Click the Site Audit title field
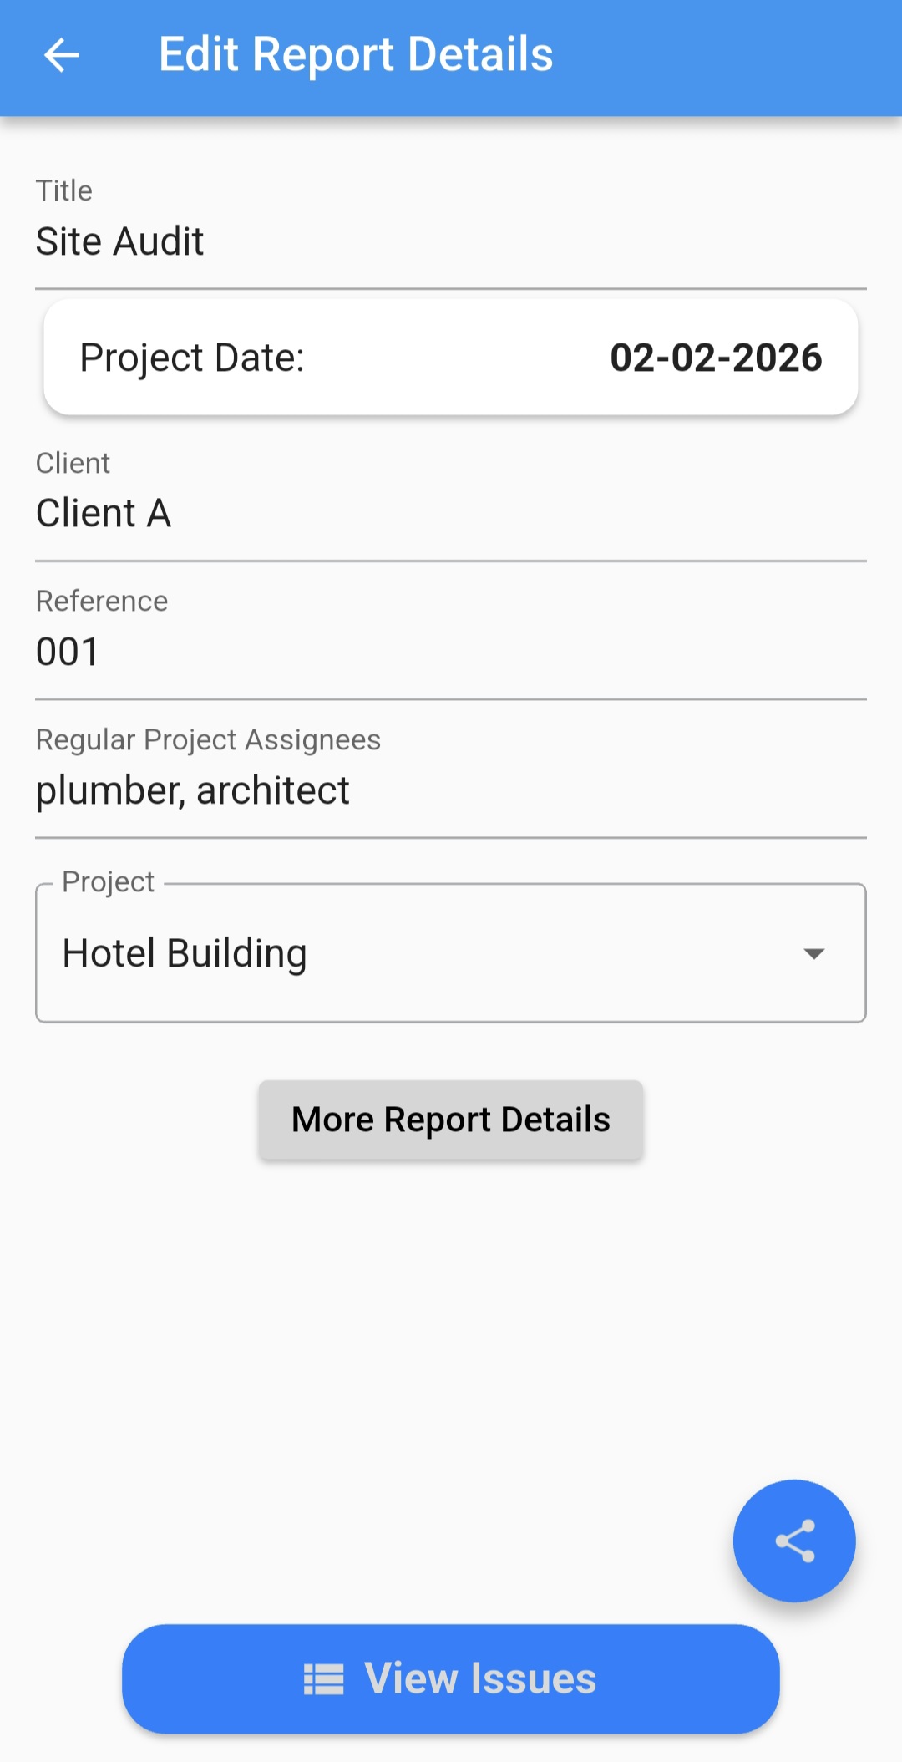 [x=451, y=241]
